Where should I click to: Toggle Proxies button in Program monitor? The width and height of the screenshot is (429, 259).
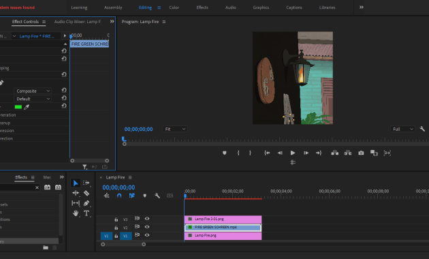coord(387,153)
